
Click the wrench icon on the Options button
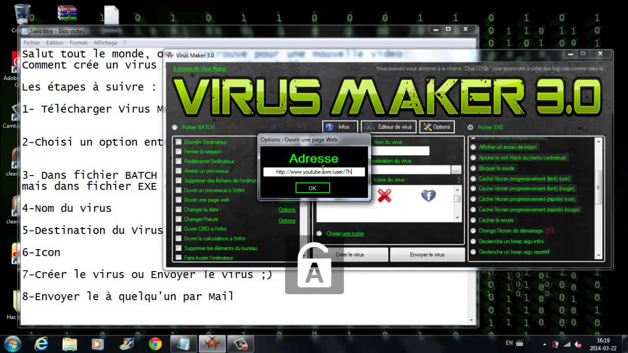point(427,127)
